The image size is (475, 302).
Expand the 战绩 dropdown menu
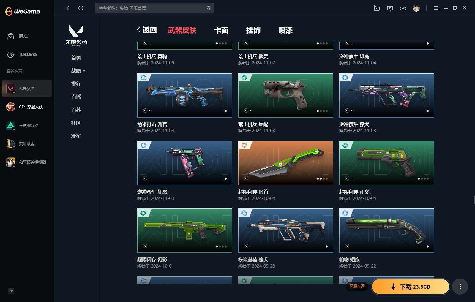pos(78,71)
